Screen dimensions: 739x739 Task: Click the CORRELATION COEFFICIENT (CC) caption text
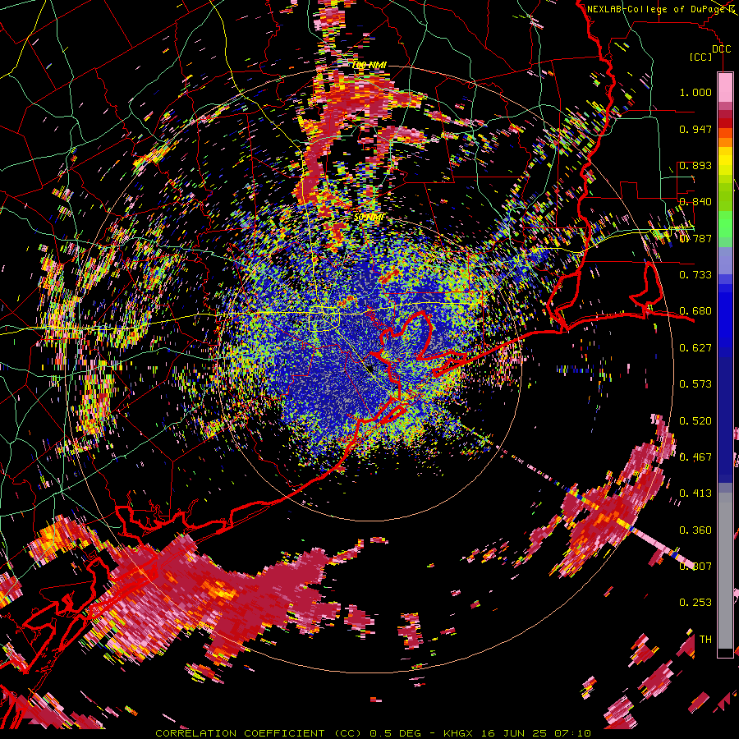[259, 733]
